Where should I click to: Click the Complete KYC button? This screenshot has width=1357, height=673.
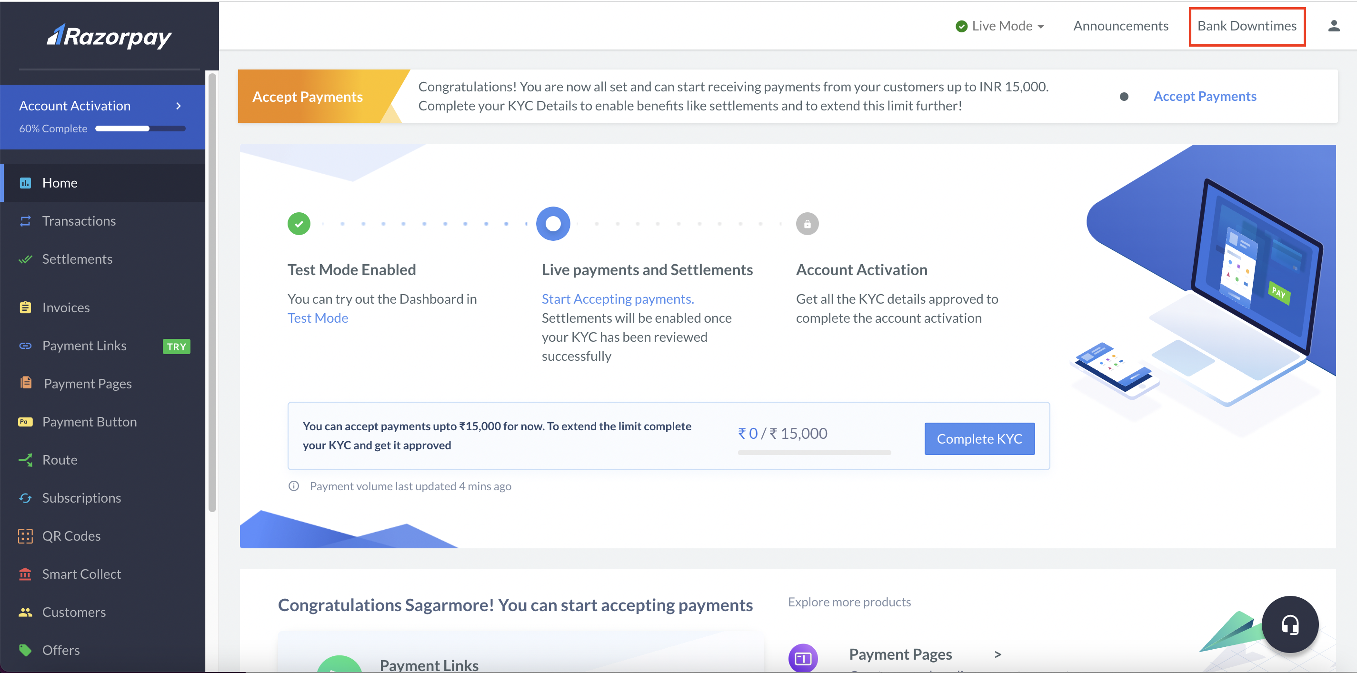pos(979,438)
